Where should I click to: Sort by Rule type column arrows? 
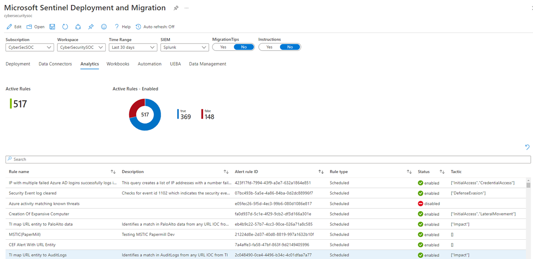tap(409, 172)
